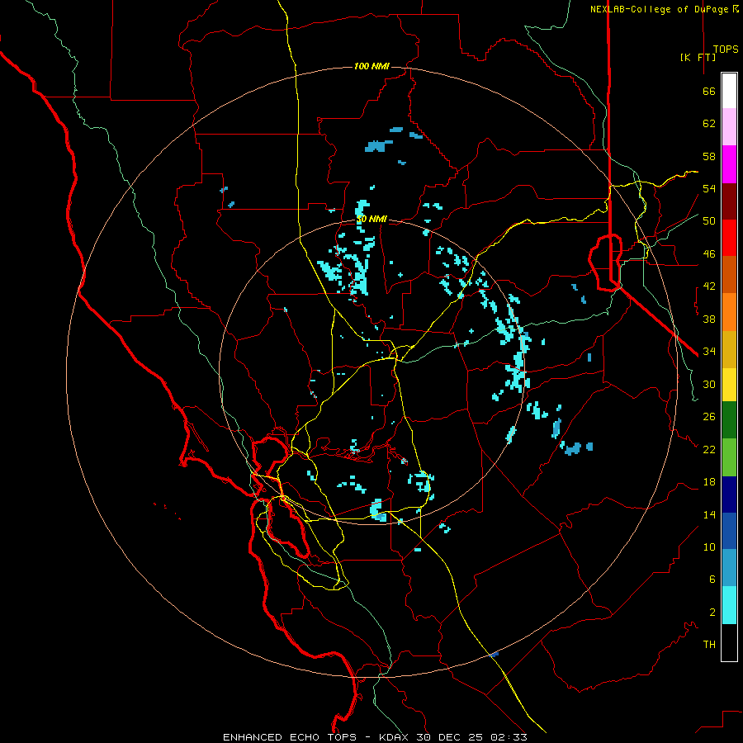Click the legend value 6
743x743 pixels.
[712, 579]
